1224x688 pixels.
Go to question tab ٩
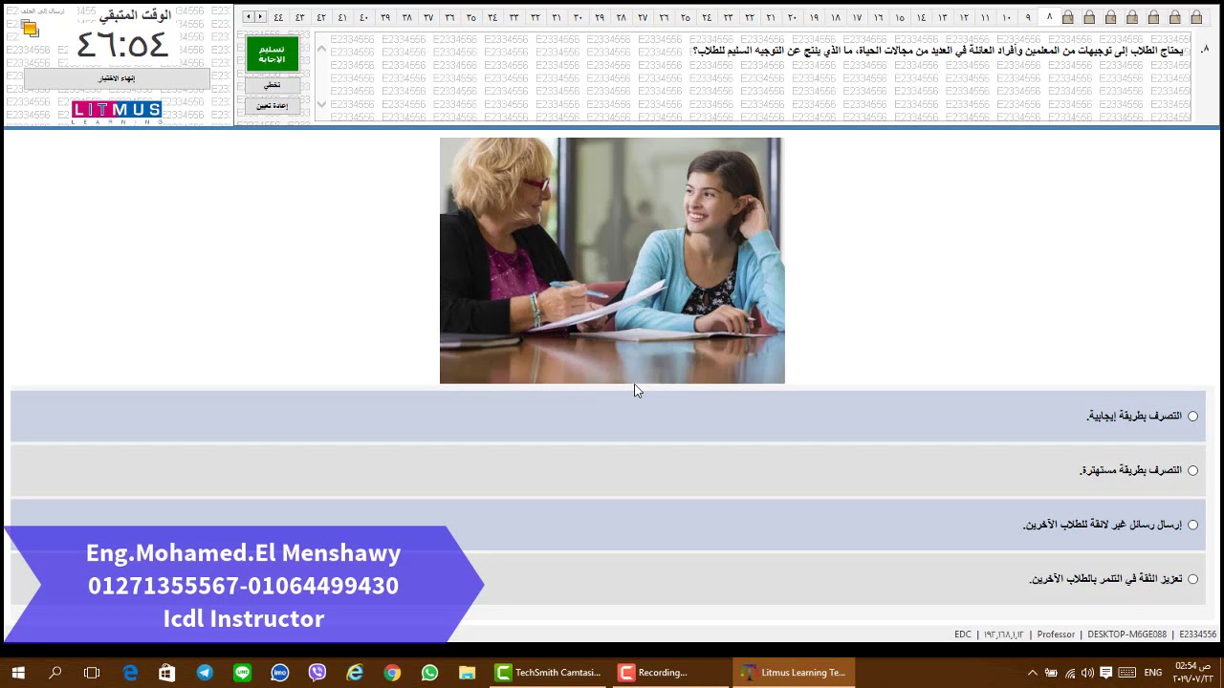(x=1028, y=17)
